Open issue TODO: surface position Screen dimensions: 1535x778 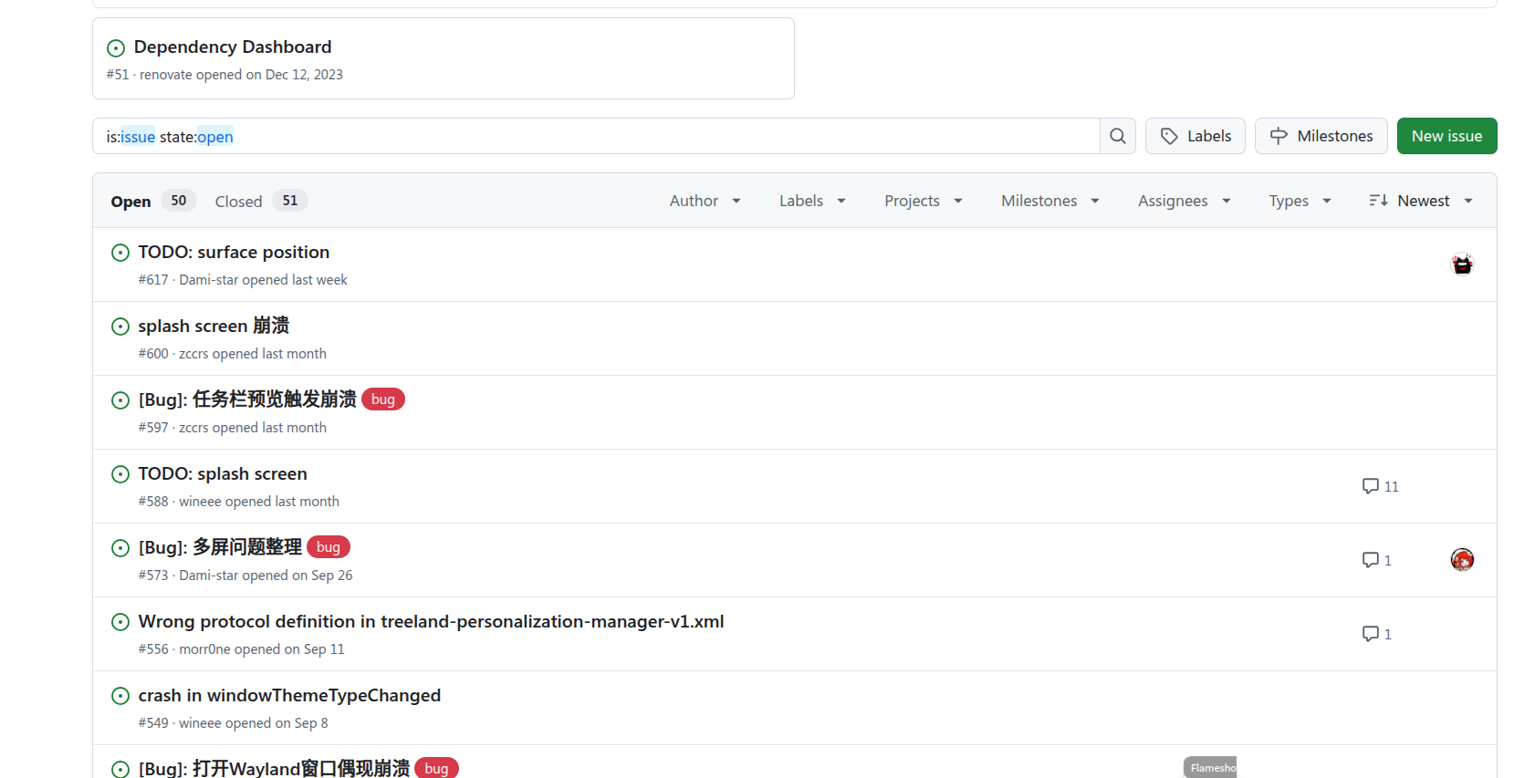pyautogui.click(x=234, y=252)
